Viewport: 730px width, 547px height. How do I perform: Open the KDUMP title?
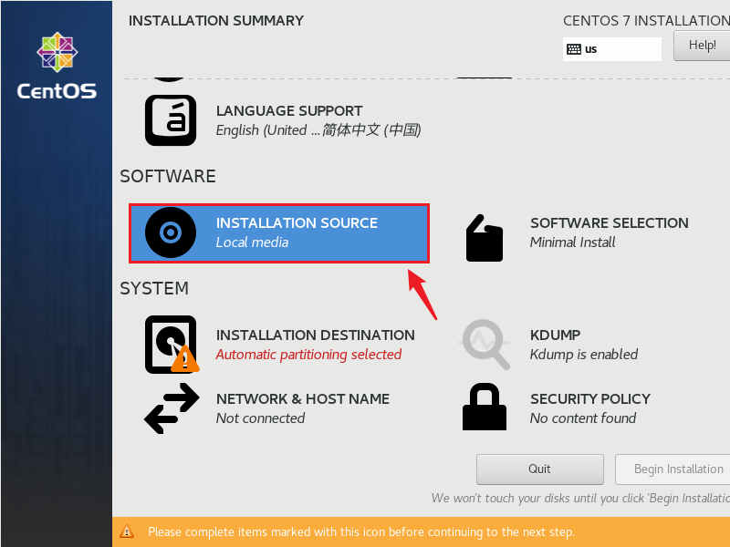point(555,335)
